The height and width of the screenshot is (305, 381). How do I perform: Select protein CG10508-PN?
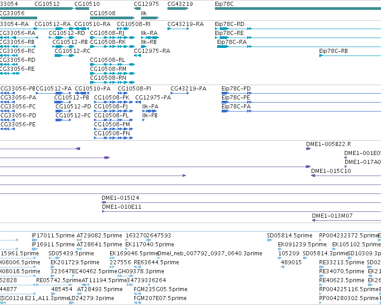pyautogui.click(x=112, y=133)
